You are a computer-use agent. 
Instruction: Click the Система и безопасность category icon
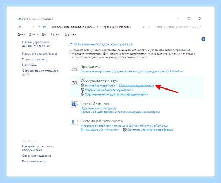74,122
